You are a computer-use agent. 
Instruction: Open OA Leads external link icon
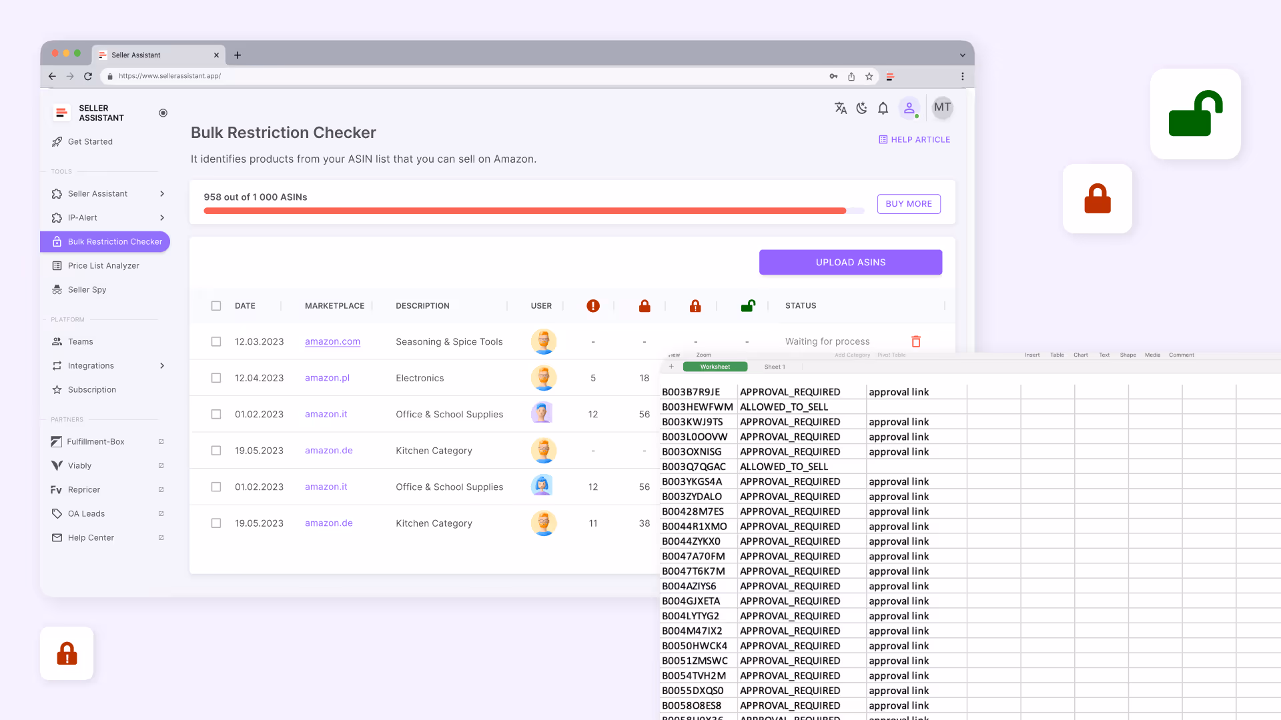(161, 513)
